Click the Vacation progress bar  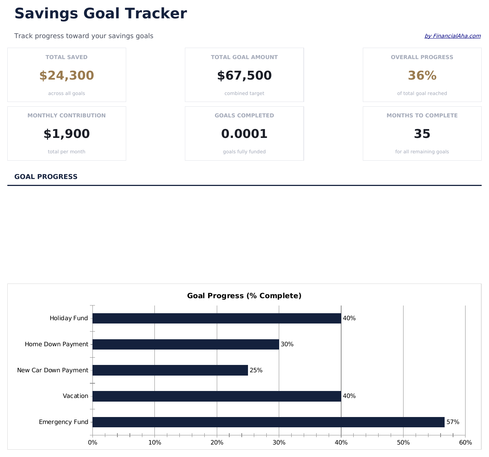pyautogui.click(x=216, y=396)
